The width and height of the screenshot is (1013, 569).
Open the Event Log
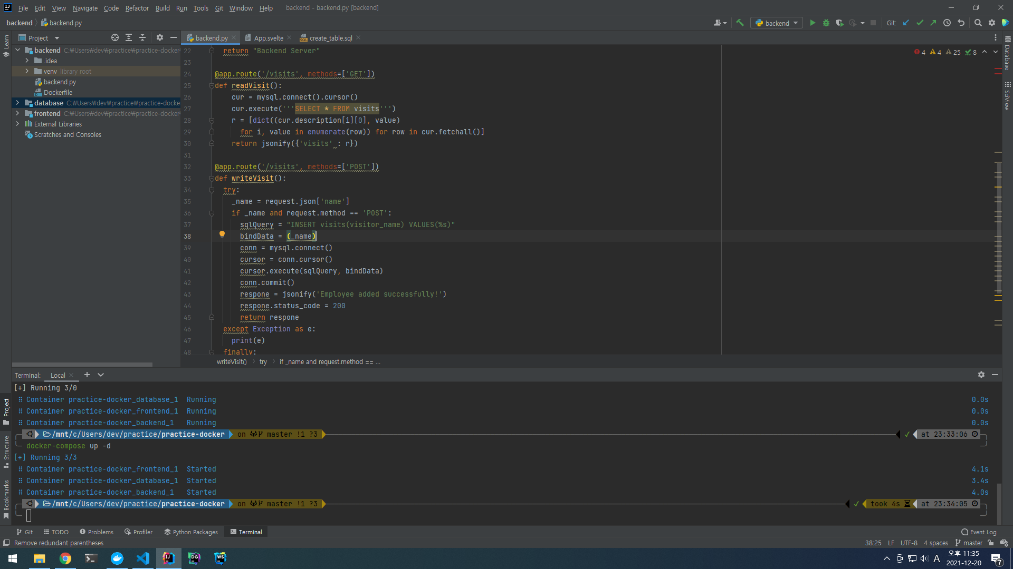pos(979,532)
